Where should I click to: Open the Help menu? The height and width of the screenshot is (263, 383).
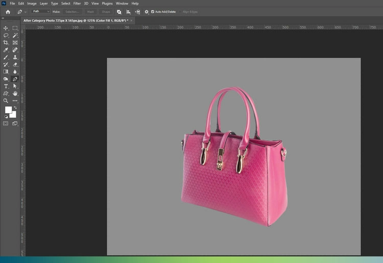(x=135, y=4)
